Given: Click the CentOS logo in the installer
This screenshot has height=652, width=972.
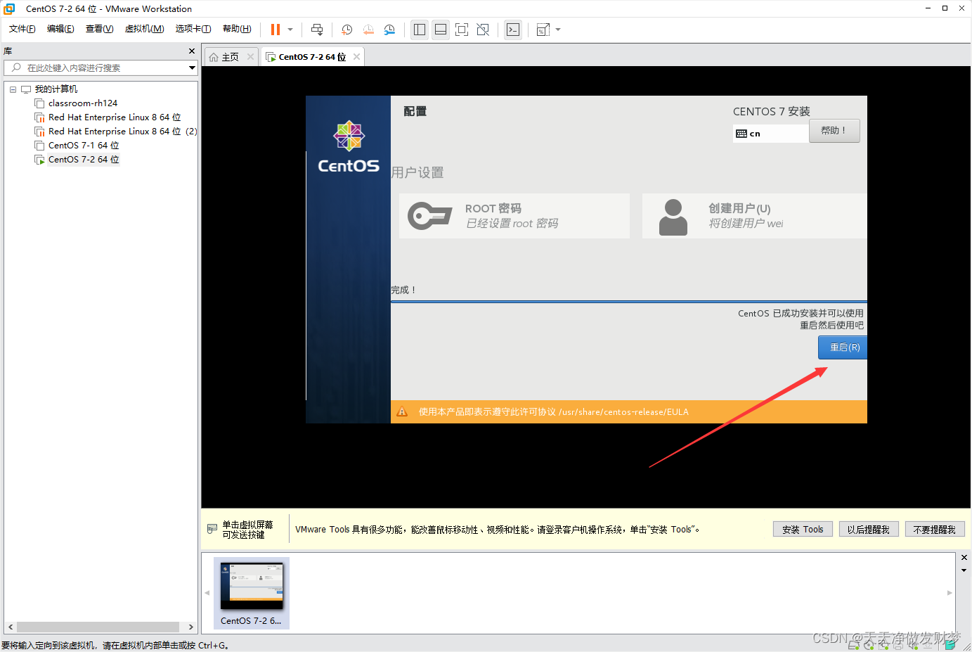Looking at the screenshot, I should coord(349,146).
